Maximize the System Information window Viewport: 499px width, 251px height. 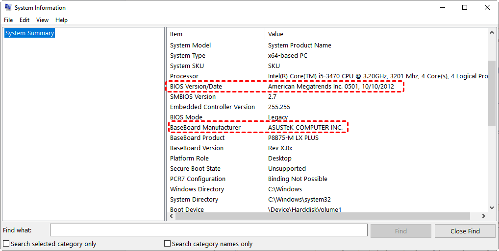click(465, 7)
